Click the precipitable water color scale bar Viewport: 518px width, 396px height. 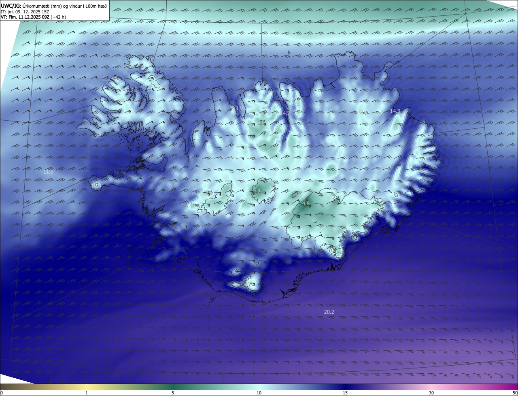(x=259, y=387)
